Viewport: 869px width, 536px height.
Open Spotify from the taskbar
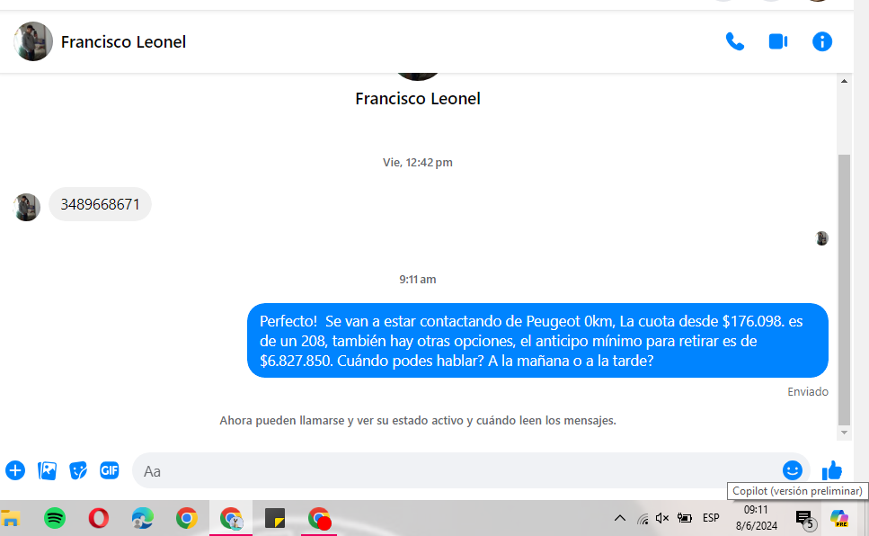54,518
